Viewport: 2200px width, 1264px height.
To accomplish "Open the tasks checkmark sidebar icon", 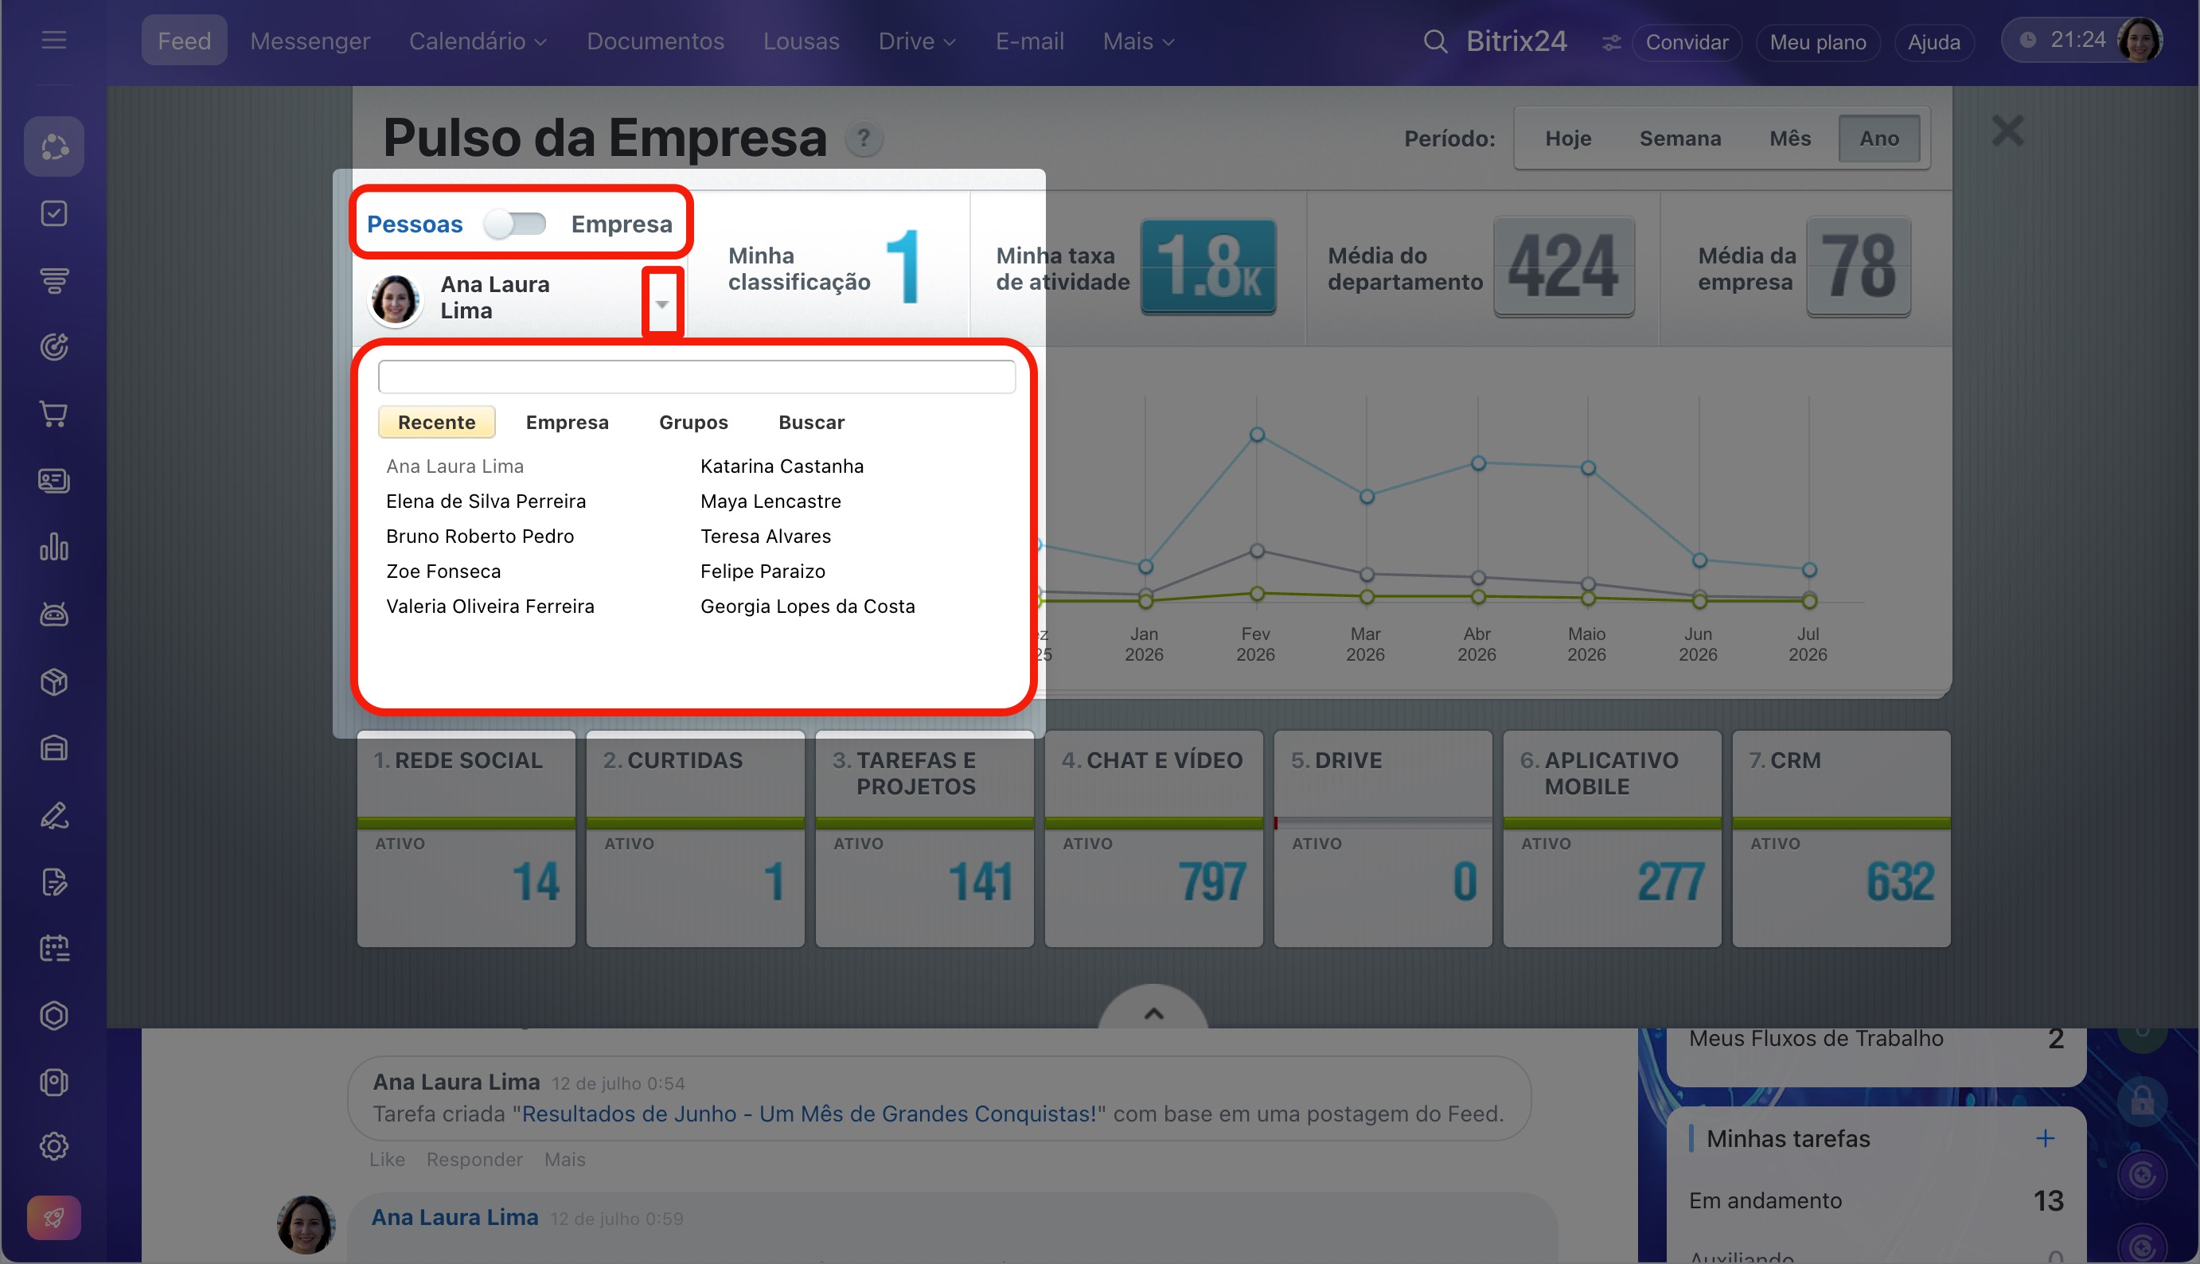I will click(54, 213).
